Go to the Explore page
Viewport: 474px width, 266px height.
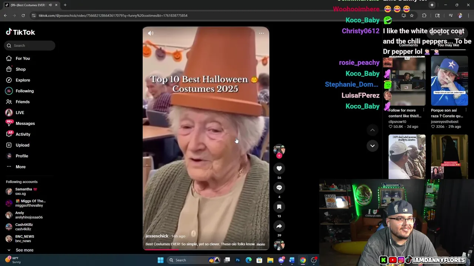(x=18, y=80)
